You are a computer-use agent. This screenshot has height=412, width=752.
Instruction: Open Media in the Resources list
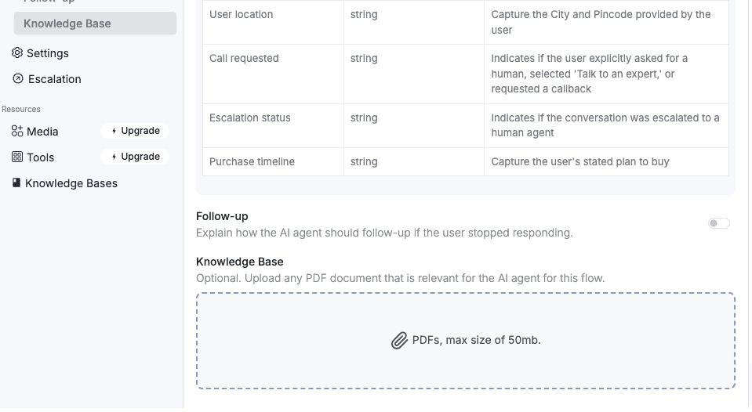tap(42, 132)
